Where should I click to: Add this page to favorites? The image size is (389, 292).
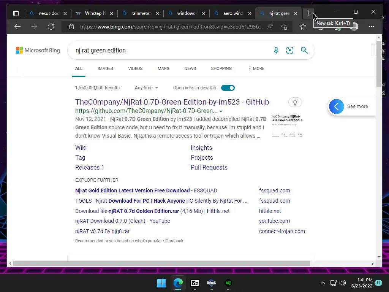pos(284,27)
